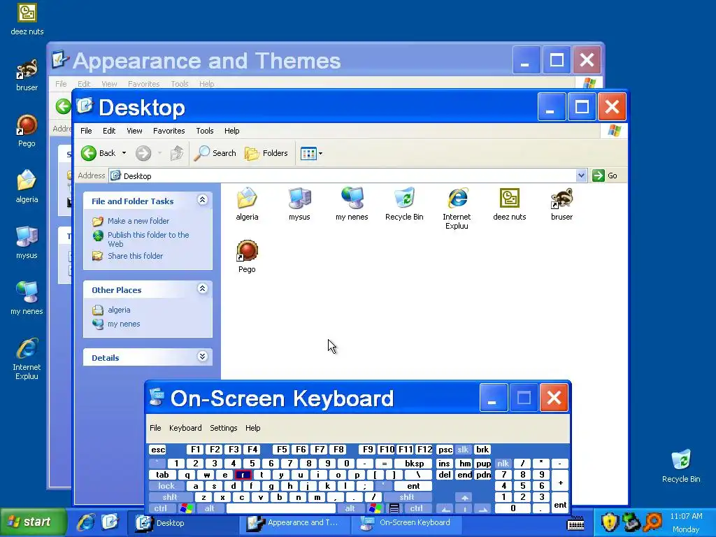Screen dimensions: 716x537
Task: Expand the Details panel
Action: [x=202, y=357]
